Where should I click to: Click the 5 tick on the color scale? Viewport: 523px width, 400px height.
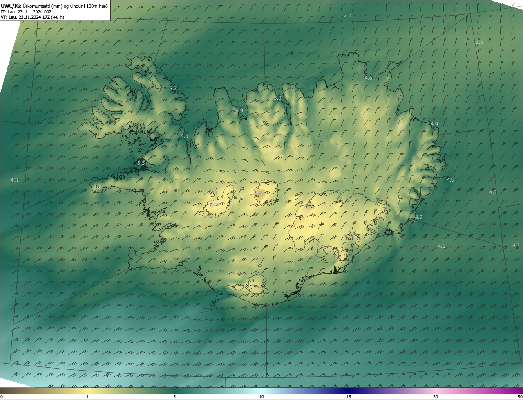tap(174, 397)
